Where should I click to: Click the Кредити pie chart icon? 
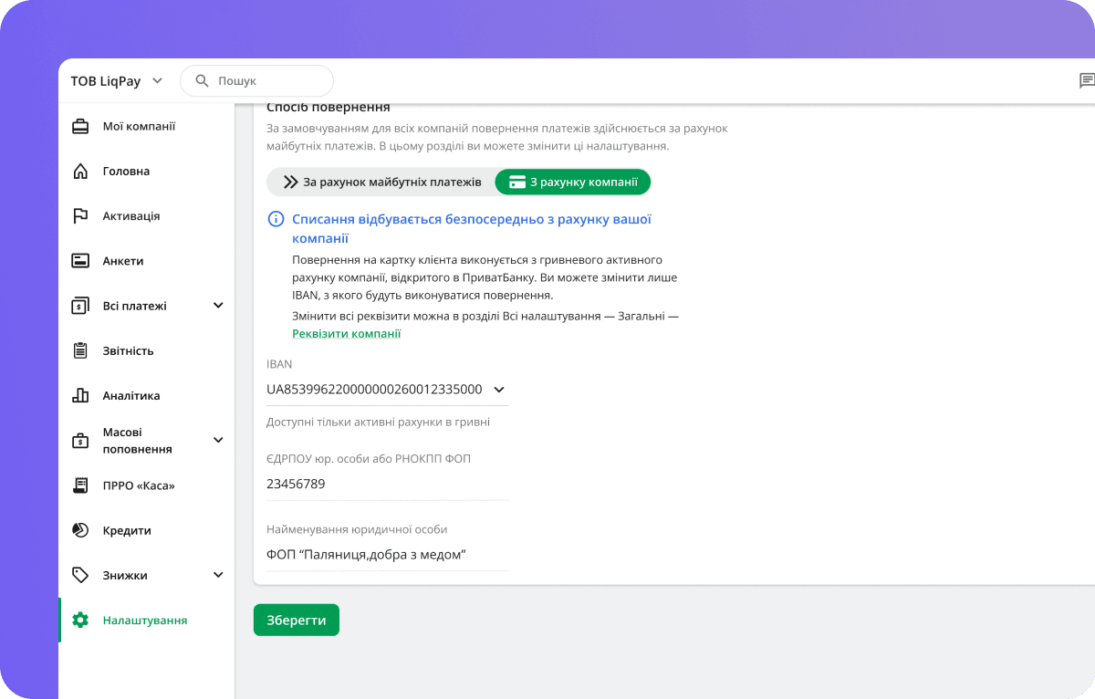(80, 530)
